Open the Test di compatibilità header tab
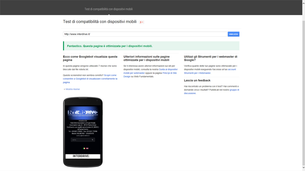The width and height of the screenshot is (305, 171). (x=108, y=9)
